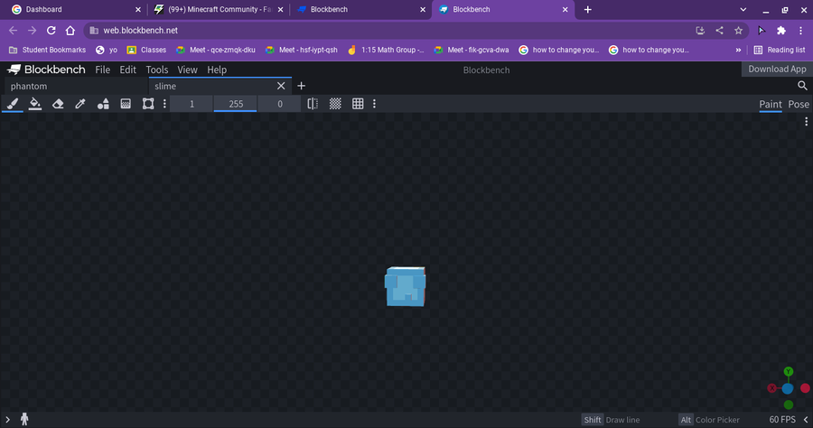Open the 1:15 Math Group bookmark
This screenshot has width=813, height=428.
click(386, 50)
